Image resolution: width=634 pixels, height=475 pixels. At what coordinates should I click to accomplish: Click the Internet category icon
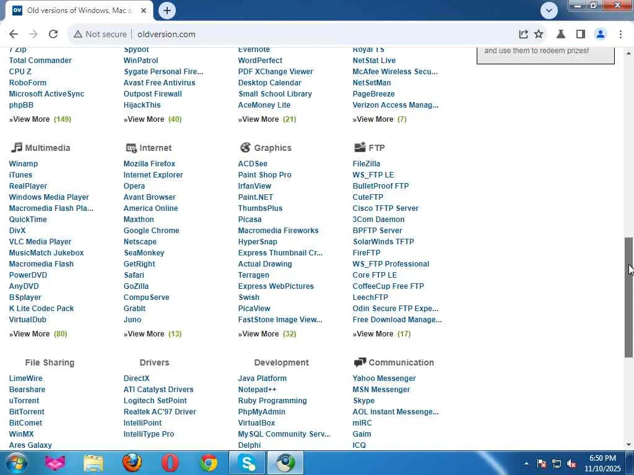(131, 148)
